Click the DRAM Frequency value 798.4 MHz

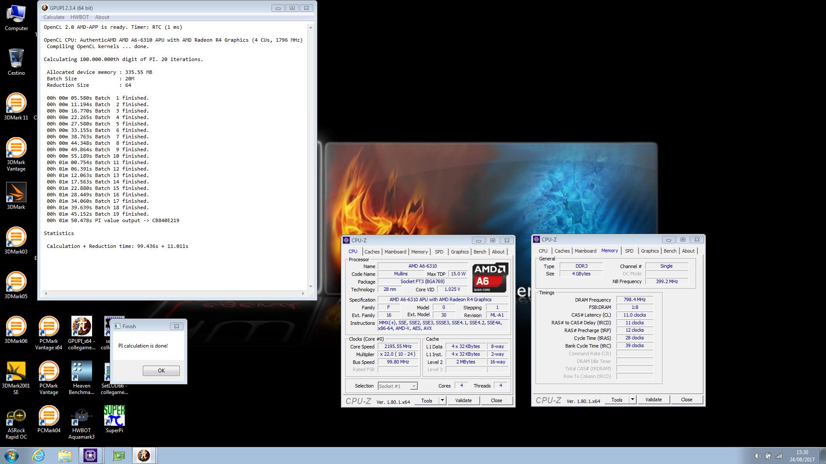coord(635,299)
